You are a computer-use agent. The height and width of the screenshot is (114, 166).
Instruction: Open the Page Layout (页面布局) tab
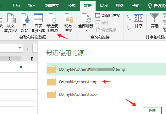click(x=52, y=6)
